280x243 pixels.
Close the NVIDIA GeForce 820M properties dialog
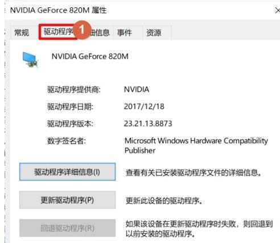277,10
